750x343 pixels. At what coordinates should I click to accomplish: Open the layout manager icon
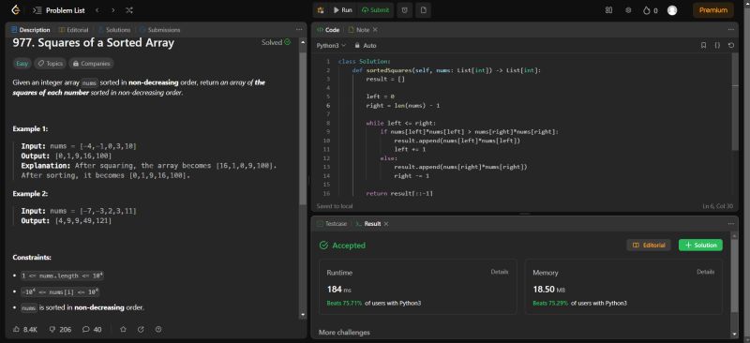[608, 10]
